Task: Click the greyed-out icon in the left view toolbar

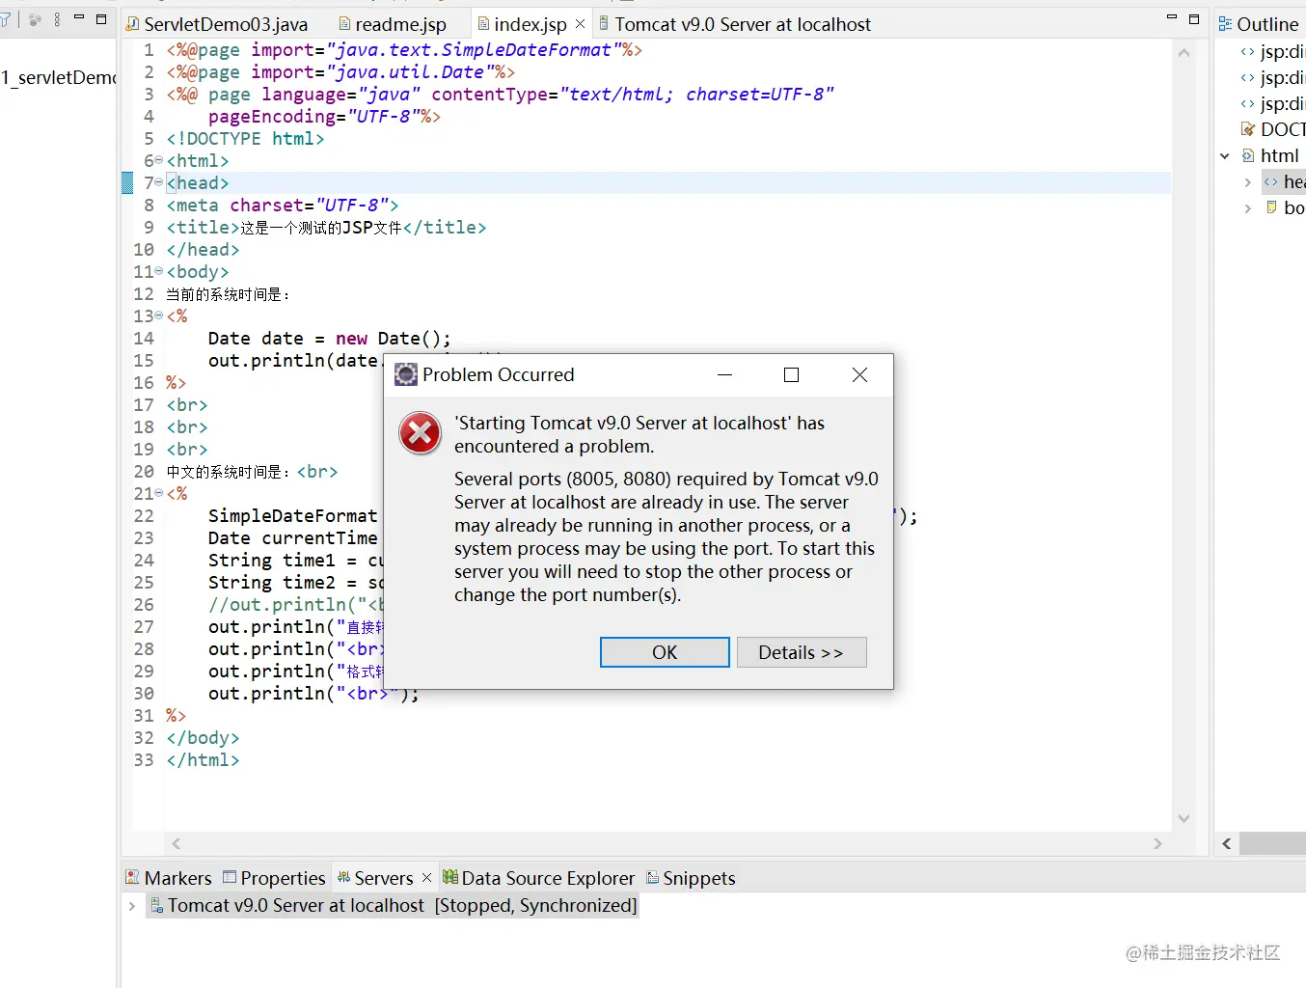Action: point(35,19)
